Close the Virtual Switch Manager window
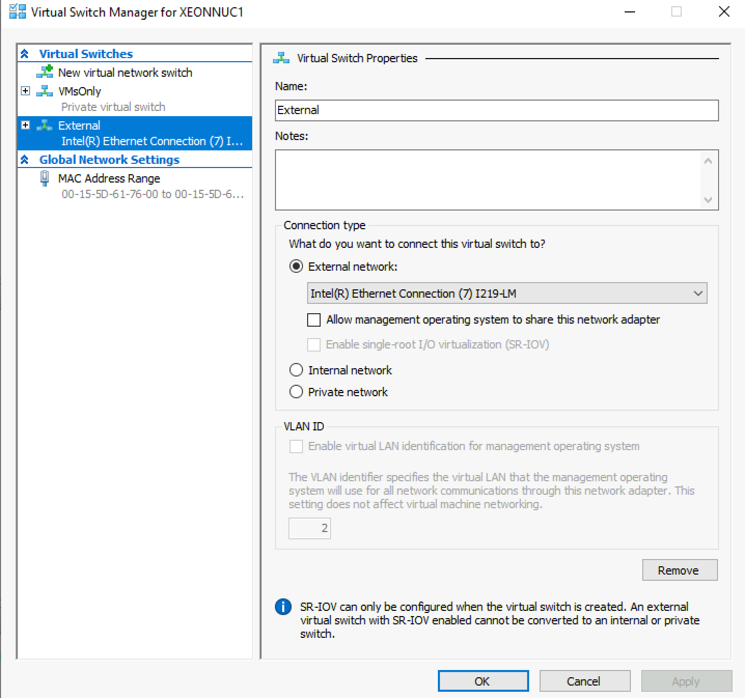Image resolution: width=745 pixels, height=698 pixels. tap(724, 11)
